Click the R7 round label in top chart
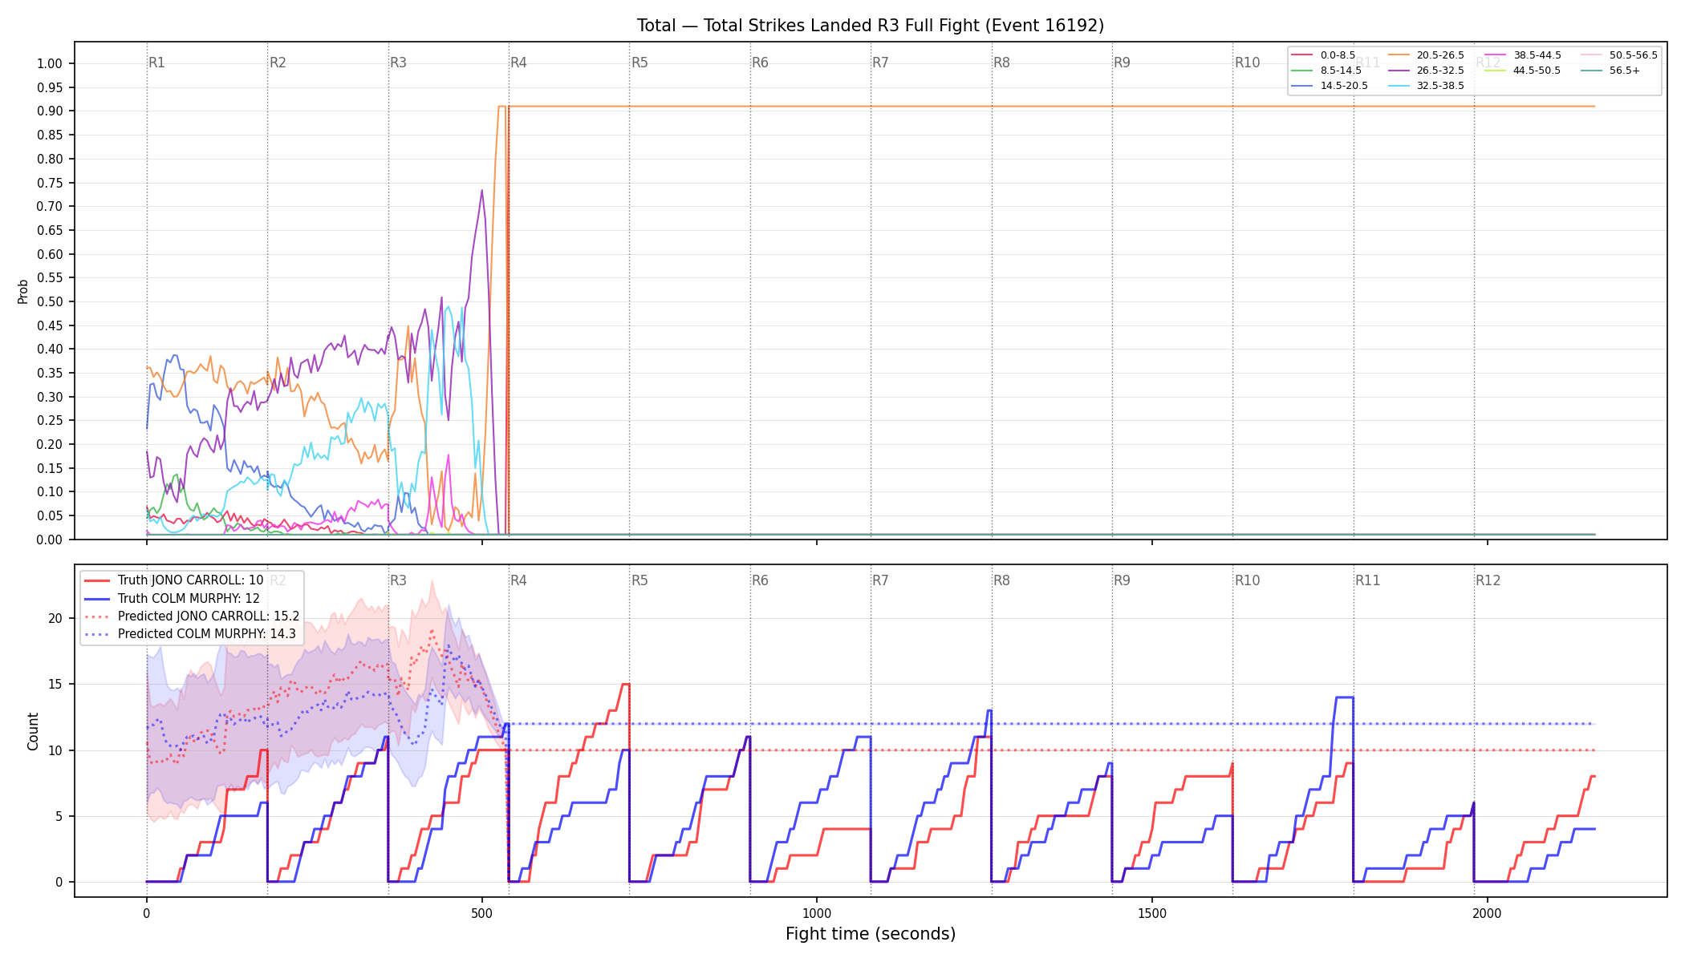This screenshot has height=962, width=1685. pyautogui.click(x=880, y=63)
